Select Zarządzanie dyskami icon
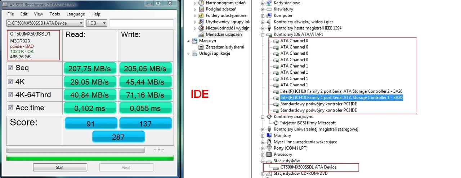Screen dimensions: 461x178 [201, 47]
